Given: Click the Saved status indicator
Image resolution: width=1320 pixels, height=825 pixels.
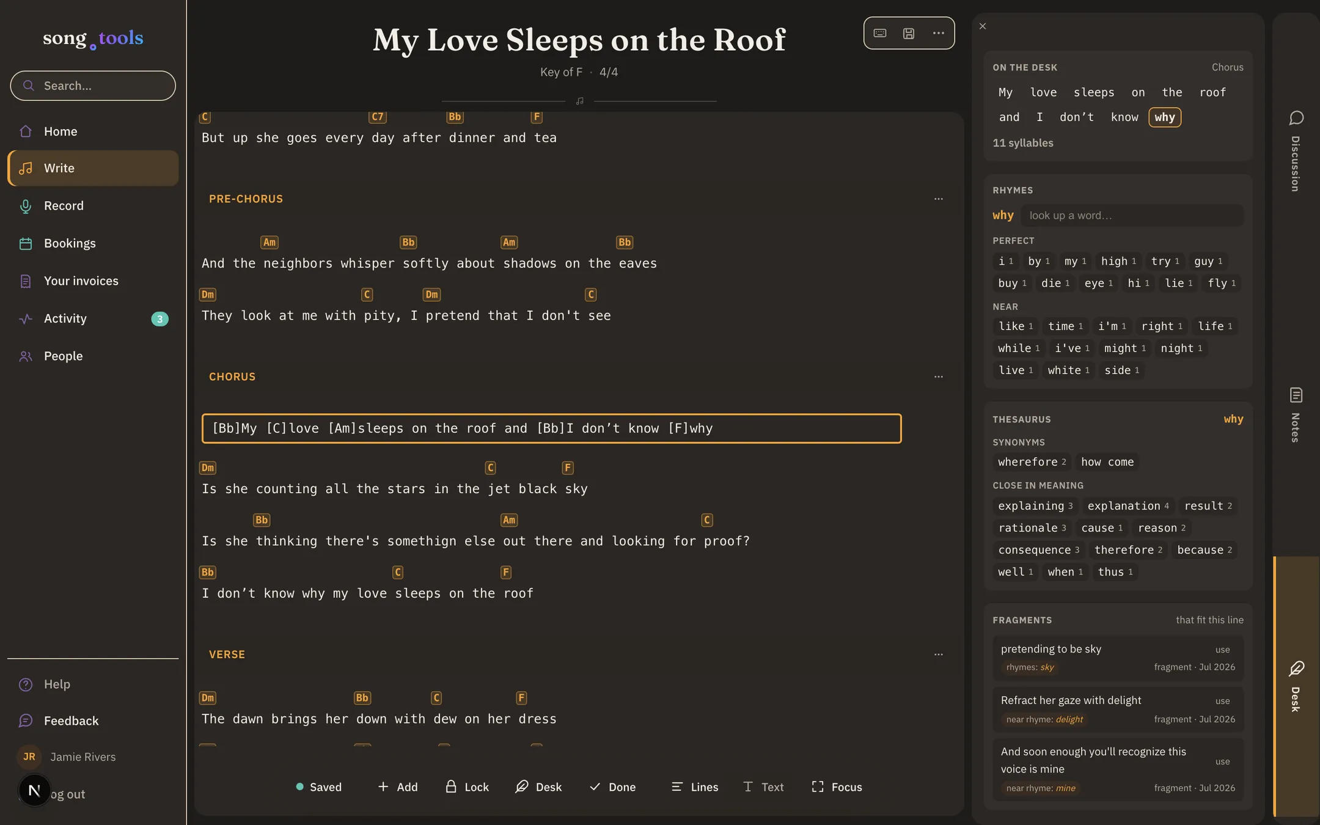Looking at the screenshot, I should (318, 787).
